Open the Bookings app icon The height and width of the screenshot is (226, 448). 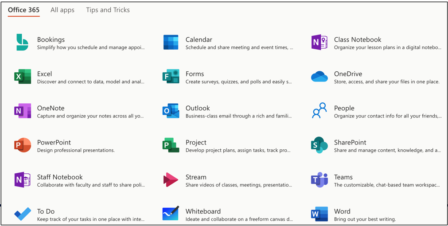click(22, 42)
